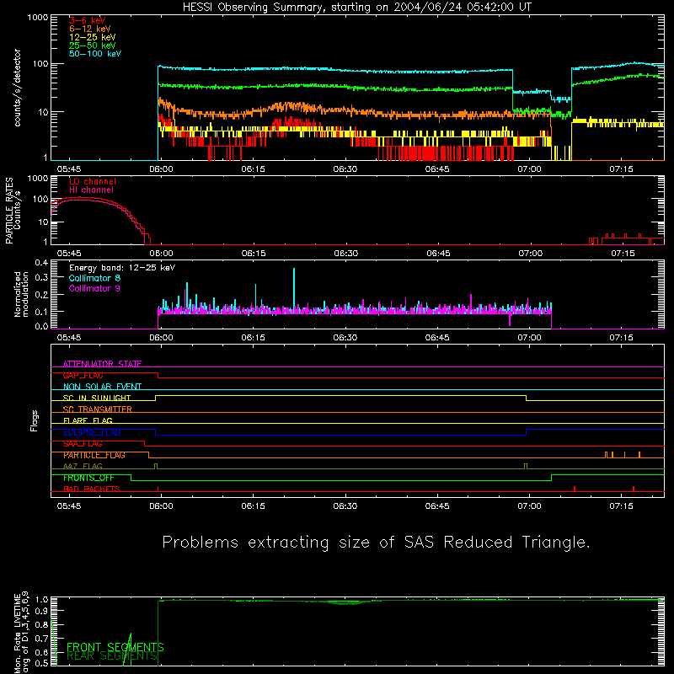This screenshot has height=674, width=674.
Task: Click the cyan 50-100 keV legend label
Action: pos(95,54)
